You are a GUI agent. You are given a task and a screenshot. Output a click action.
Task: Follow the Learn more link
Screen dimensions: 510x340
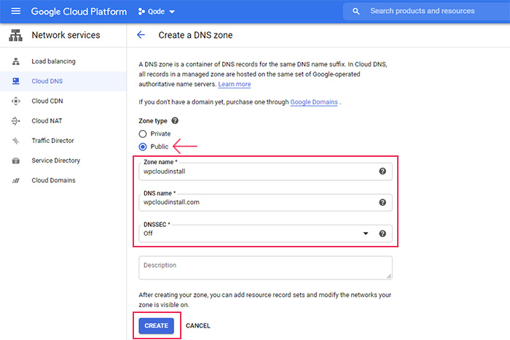pyautogui.click(x=234, y=85)
